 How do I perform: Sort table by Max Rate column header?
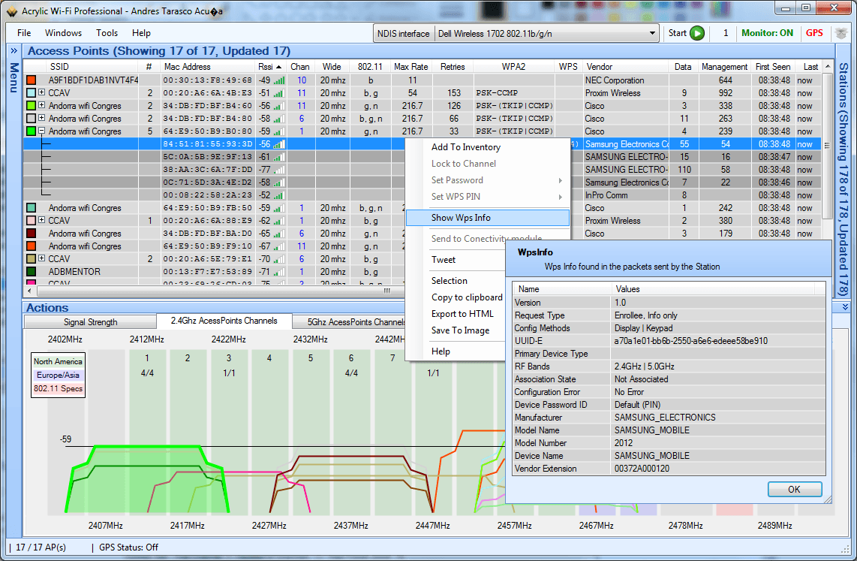411,67
